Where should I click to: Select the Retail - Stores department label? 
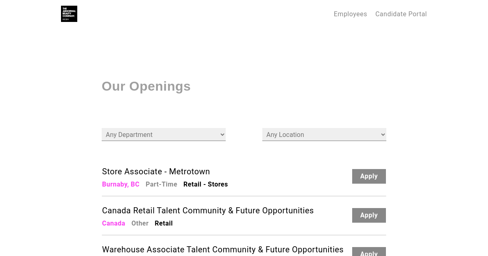pyautogui.click(x=205, y=184)
